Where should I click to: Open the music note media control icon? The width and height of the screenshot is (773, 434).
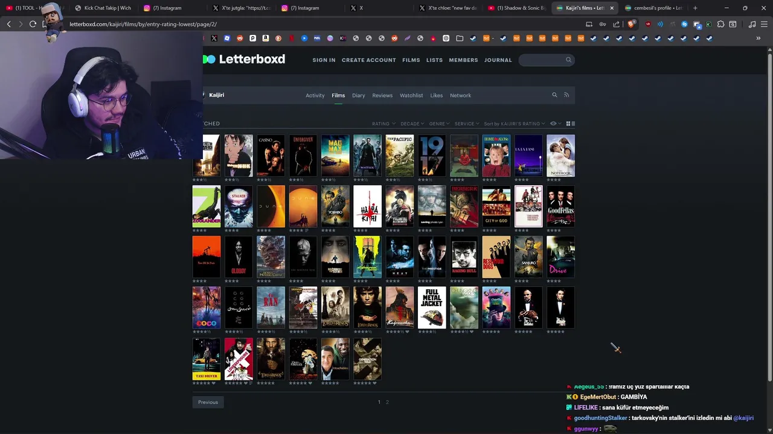click(752, 24)
